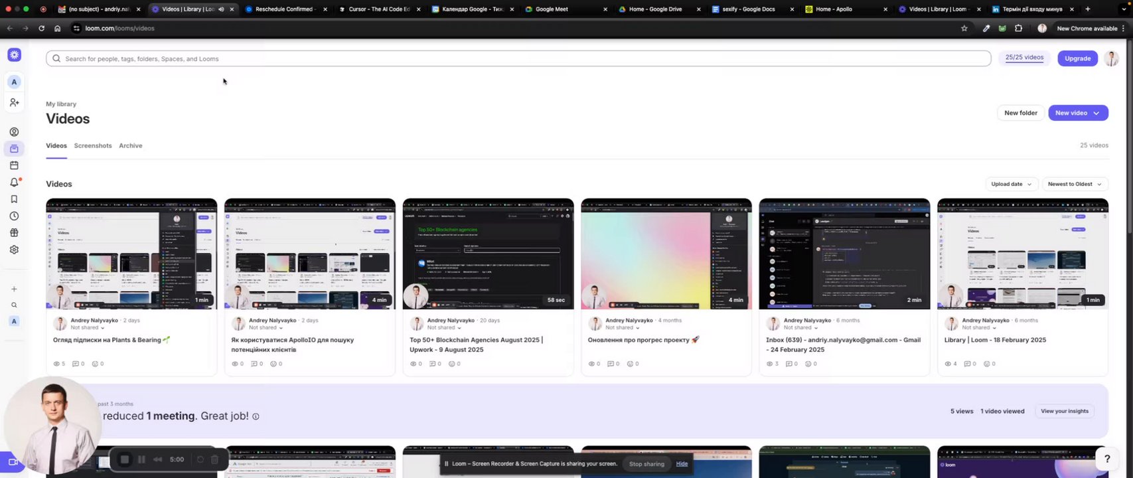Open the Newest to Oldest sort dropdown
The image size is (1133, 478).
point(1075,184)
